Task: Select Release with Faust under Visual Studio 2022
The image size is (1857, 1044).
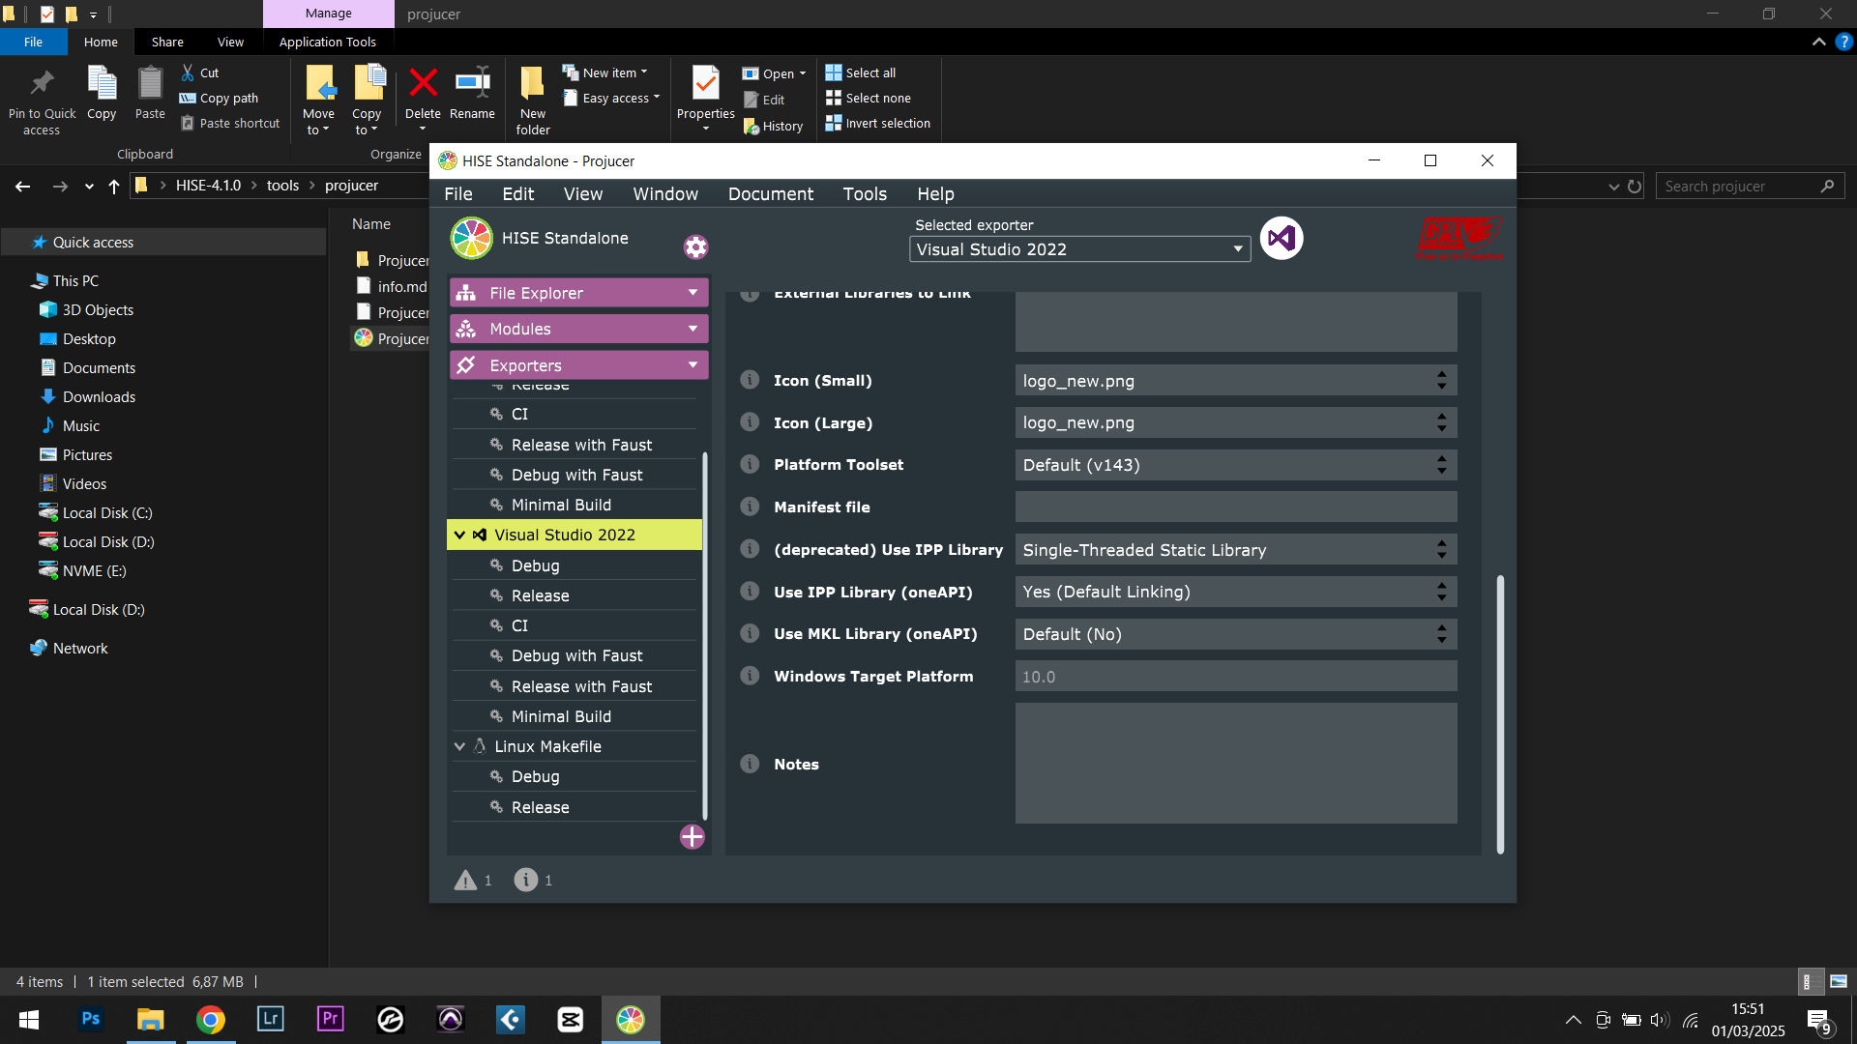Action: [x=575, y=686]
